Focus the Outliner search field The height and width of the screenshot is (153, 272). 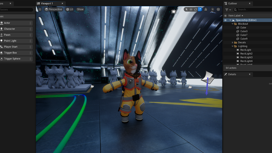[x=253, y=10]
